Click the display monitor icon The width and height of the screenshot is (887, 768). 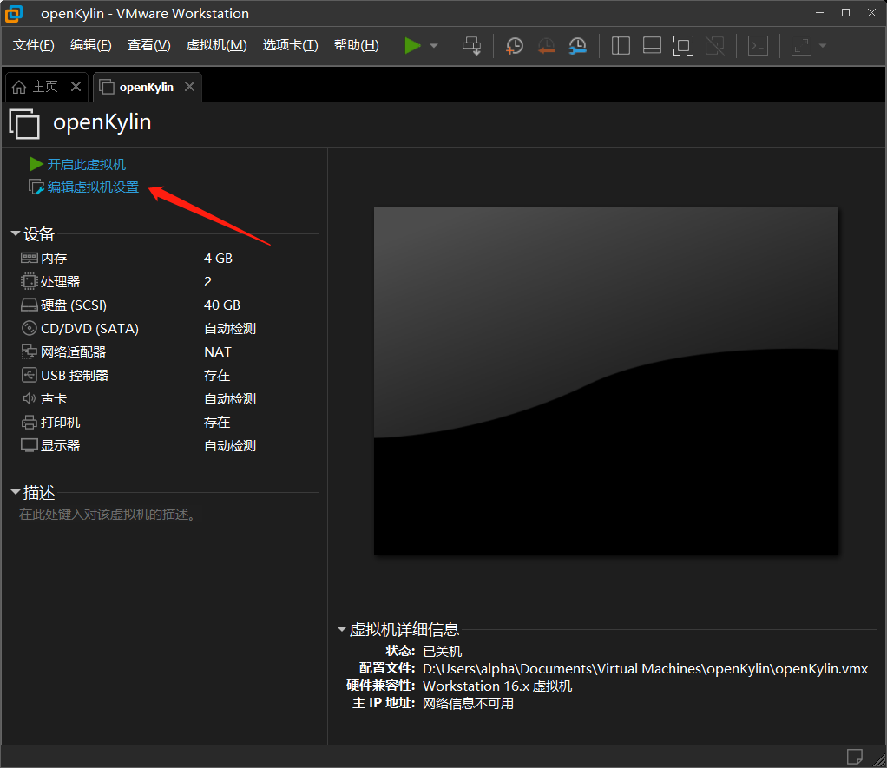30,446
